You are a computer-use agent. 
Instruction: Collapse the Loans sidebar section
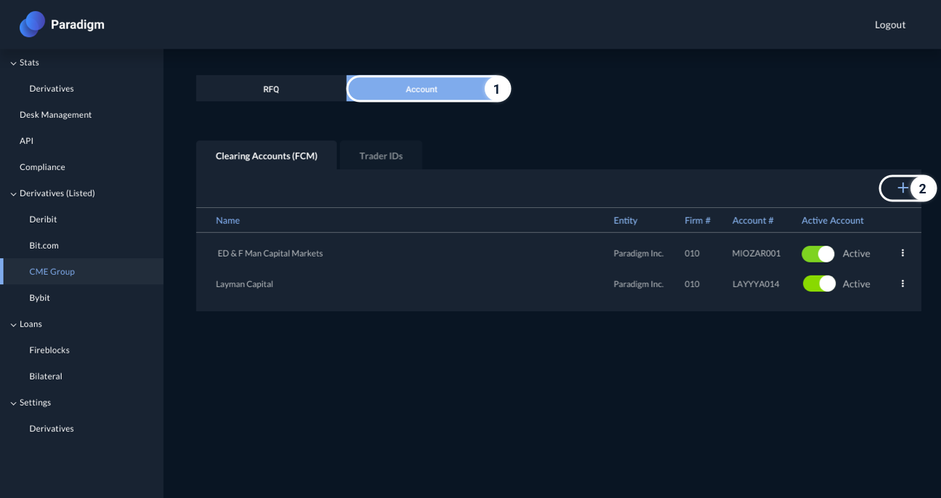click(x=14, y=325)
